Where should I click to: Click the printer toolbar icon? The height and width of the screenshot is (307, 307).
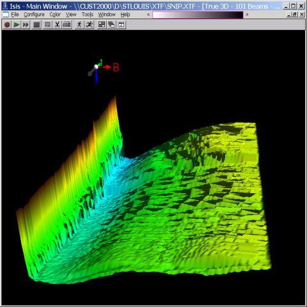click(67, 25)
